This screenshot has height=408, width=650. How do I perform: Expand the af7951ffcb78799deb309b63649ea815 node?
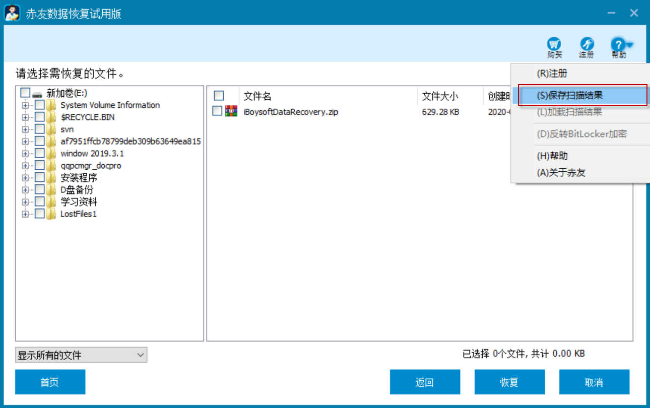25,142
